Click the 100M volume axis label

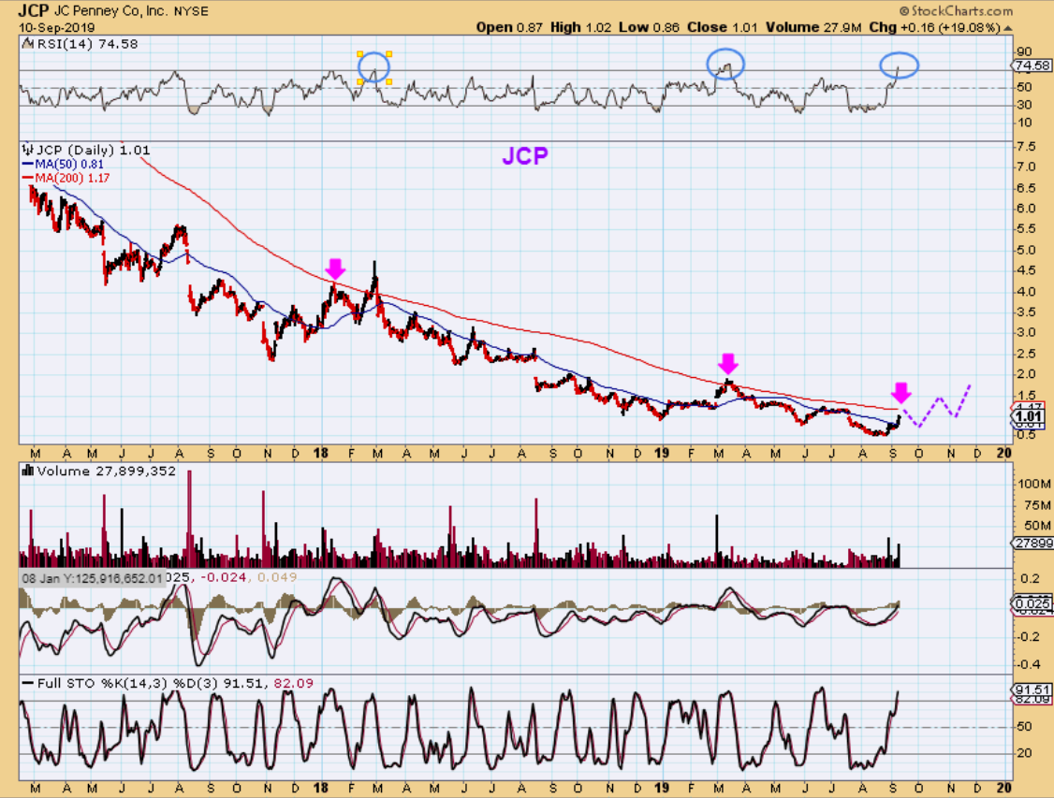click(x=1034, y=484)
